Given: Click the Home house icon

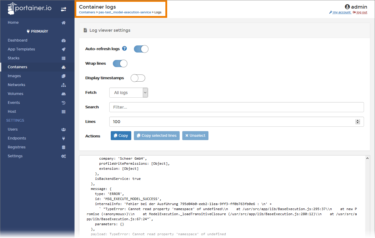Looking at the screenshot, I should pos(64,23).
